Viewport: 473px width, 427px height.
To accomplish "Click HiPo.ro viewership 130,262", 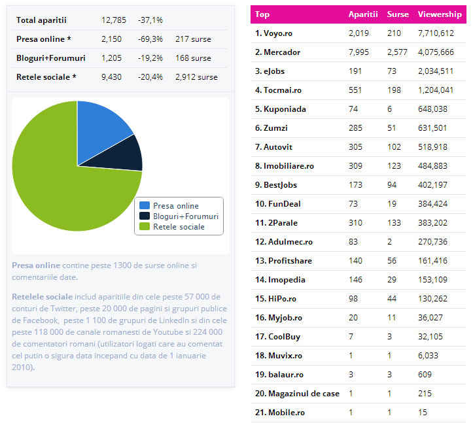I will point(432,299).
